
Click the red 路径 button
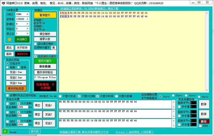204,121
